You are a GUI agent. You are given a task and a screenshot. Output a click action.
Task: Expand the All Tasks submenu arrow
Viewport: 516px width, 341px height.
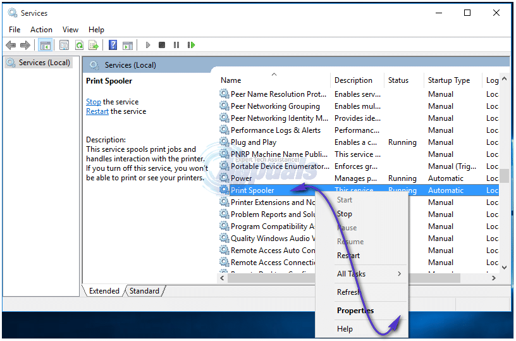point(399,274)
